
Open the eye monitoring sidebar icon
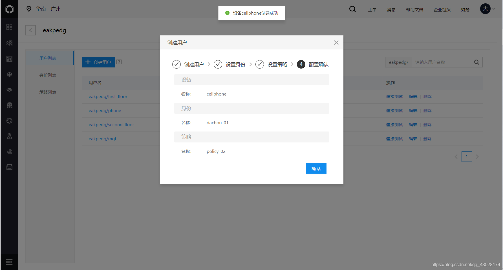point(9,90)
